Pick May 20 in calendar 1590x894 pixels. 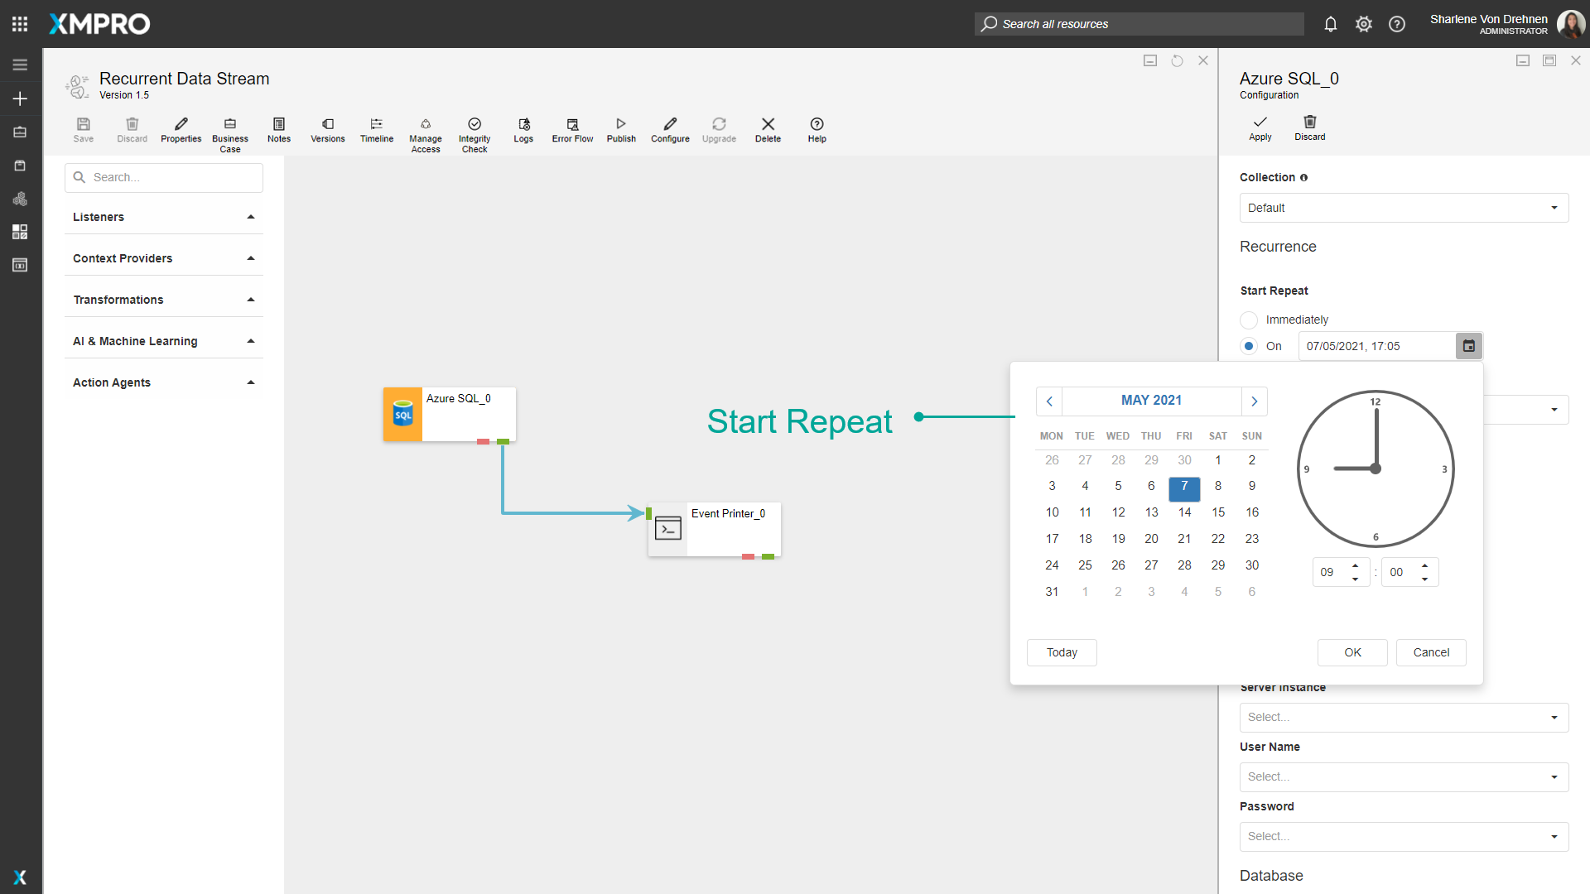pyautogui.click(x=1151, y=539)
